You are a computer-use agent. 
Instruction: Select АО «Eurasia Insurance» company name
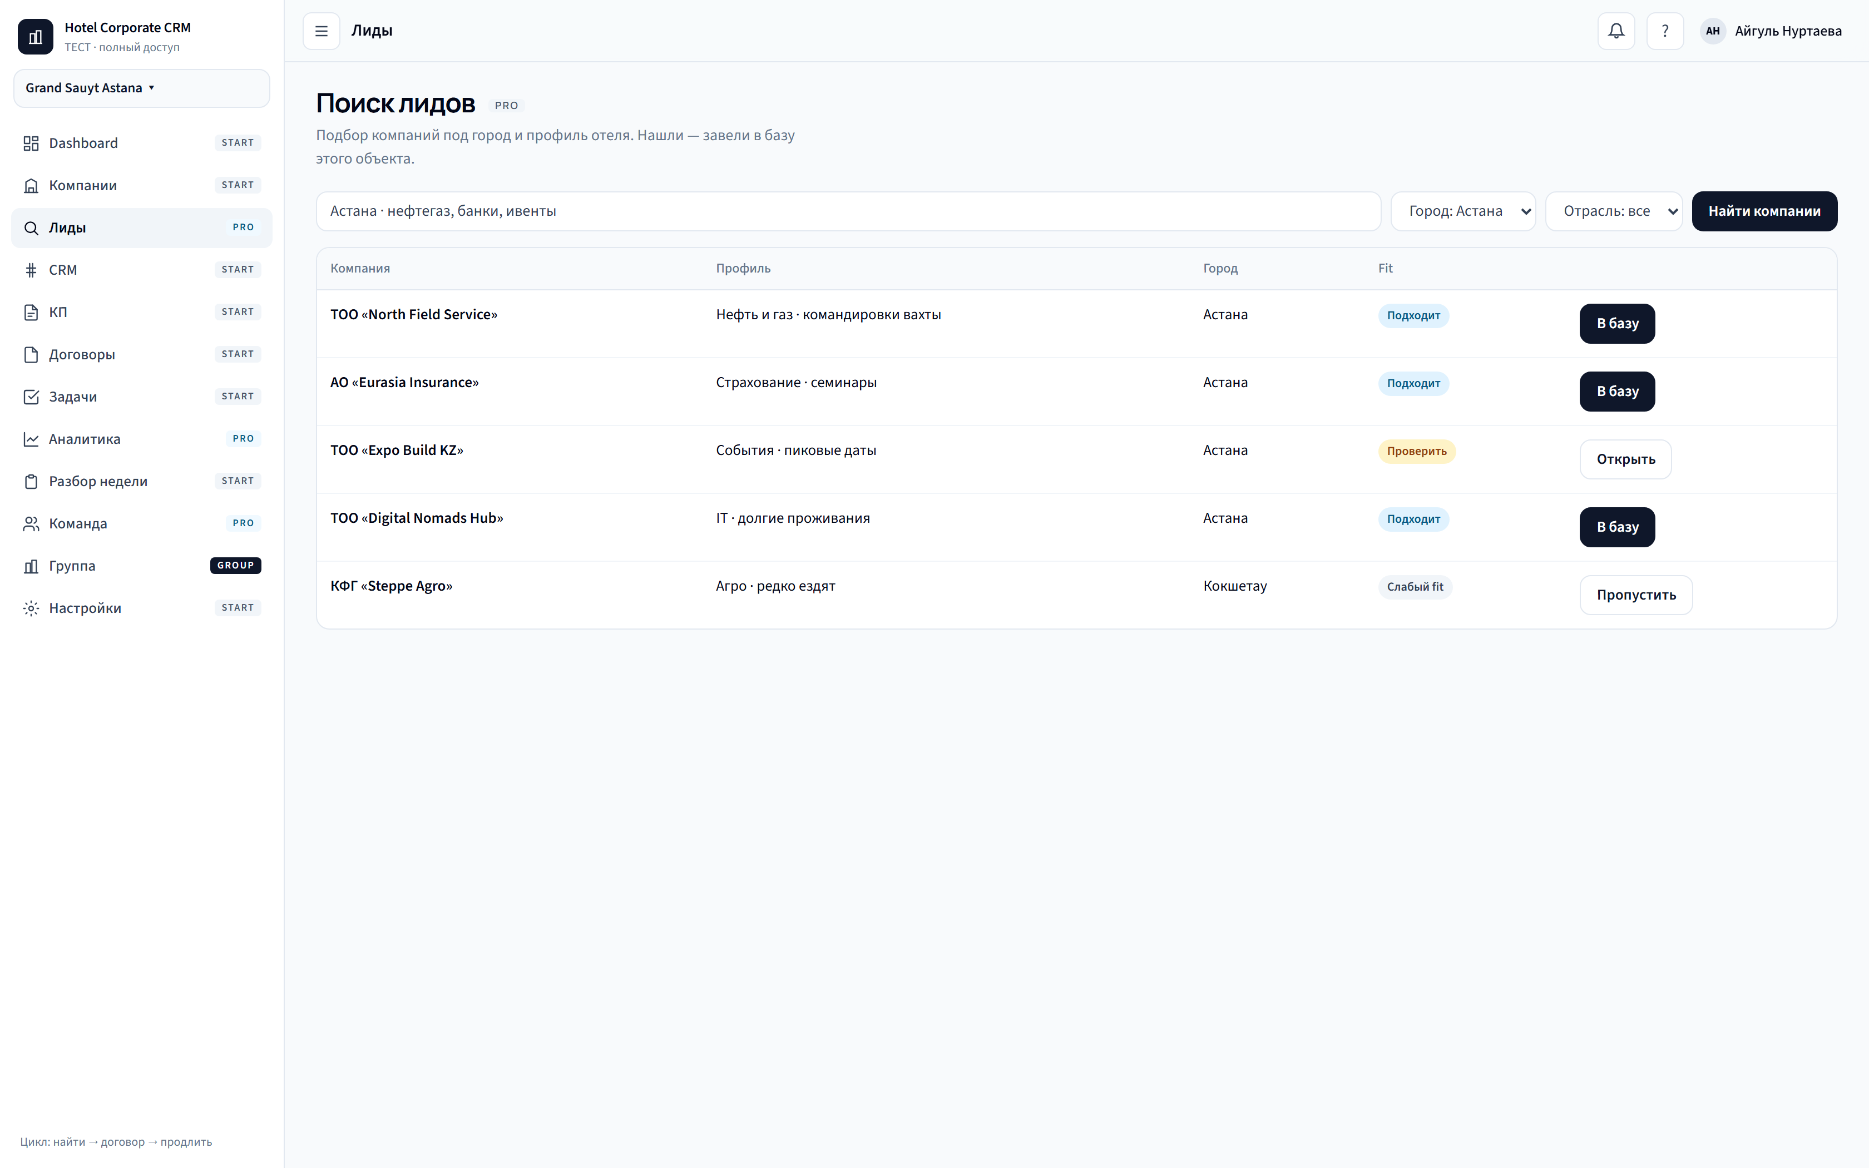405,383
